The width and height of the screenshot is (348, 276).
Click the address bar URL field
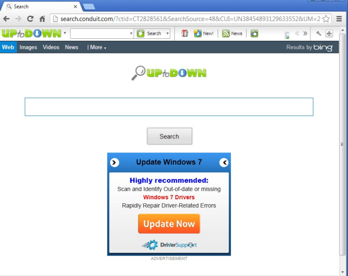pyautogui.click(x=190, y=19)
